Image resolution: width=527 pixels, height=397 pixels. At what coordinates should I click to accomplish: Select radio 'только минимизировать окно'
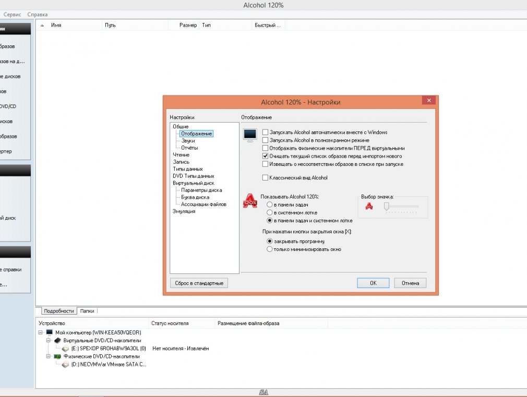(x=270, y=249)
